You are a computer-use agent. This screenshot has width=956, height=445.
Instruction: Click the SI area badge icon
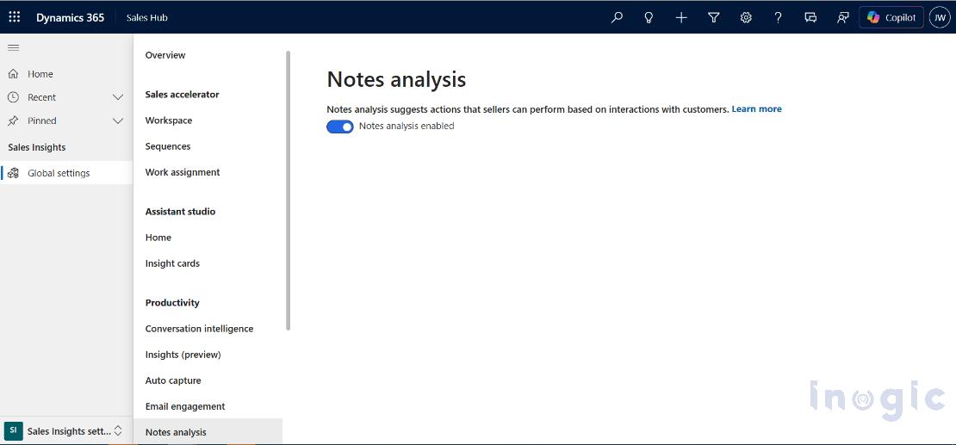click(14, 430)
